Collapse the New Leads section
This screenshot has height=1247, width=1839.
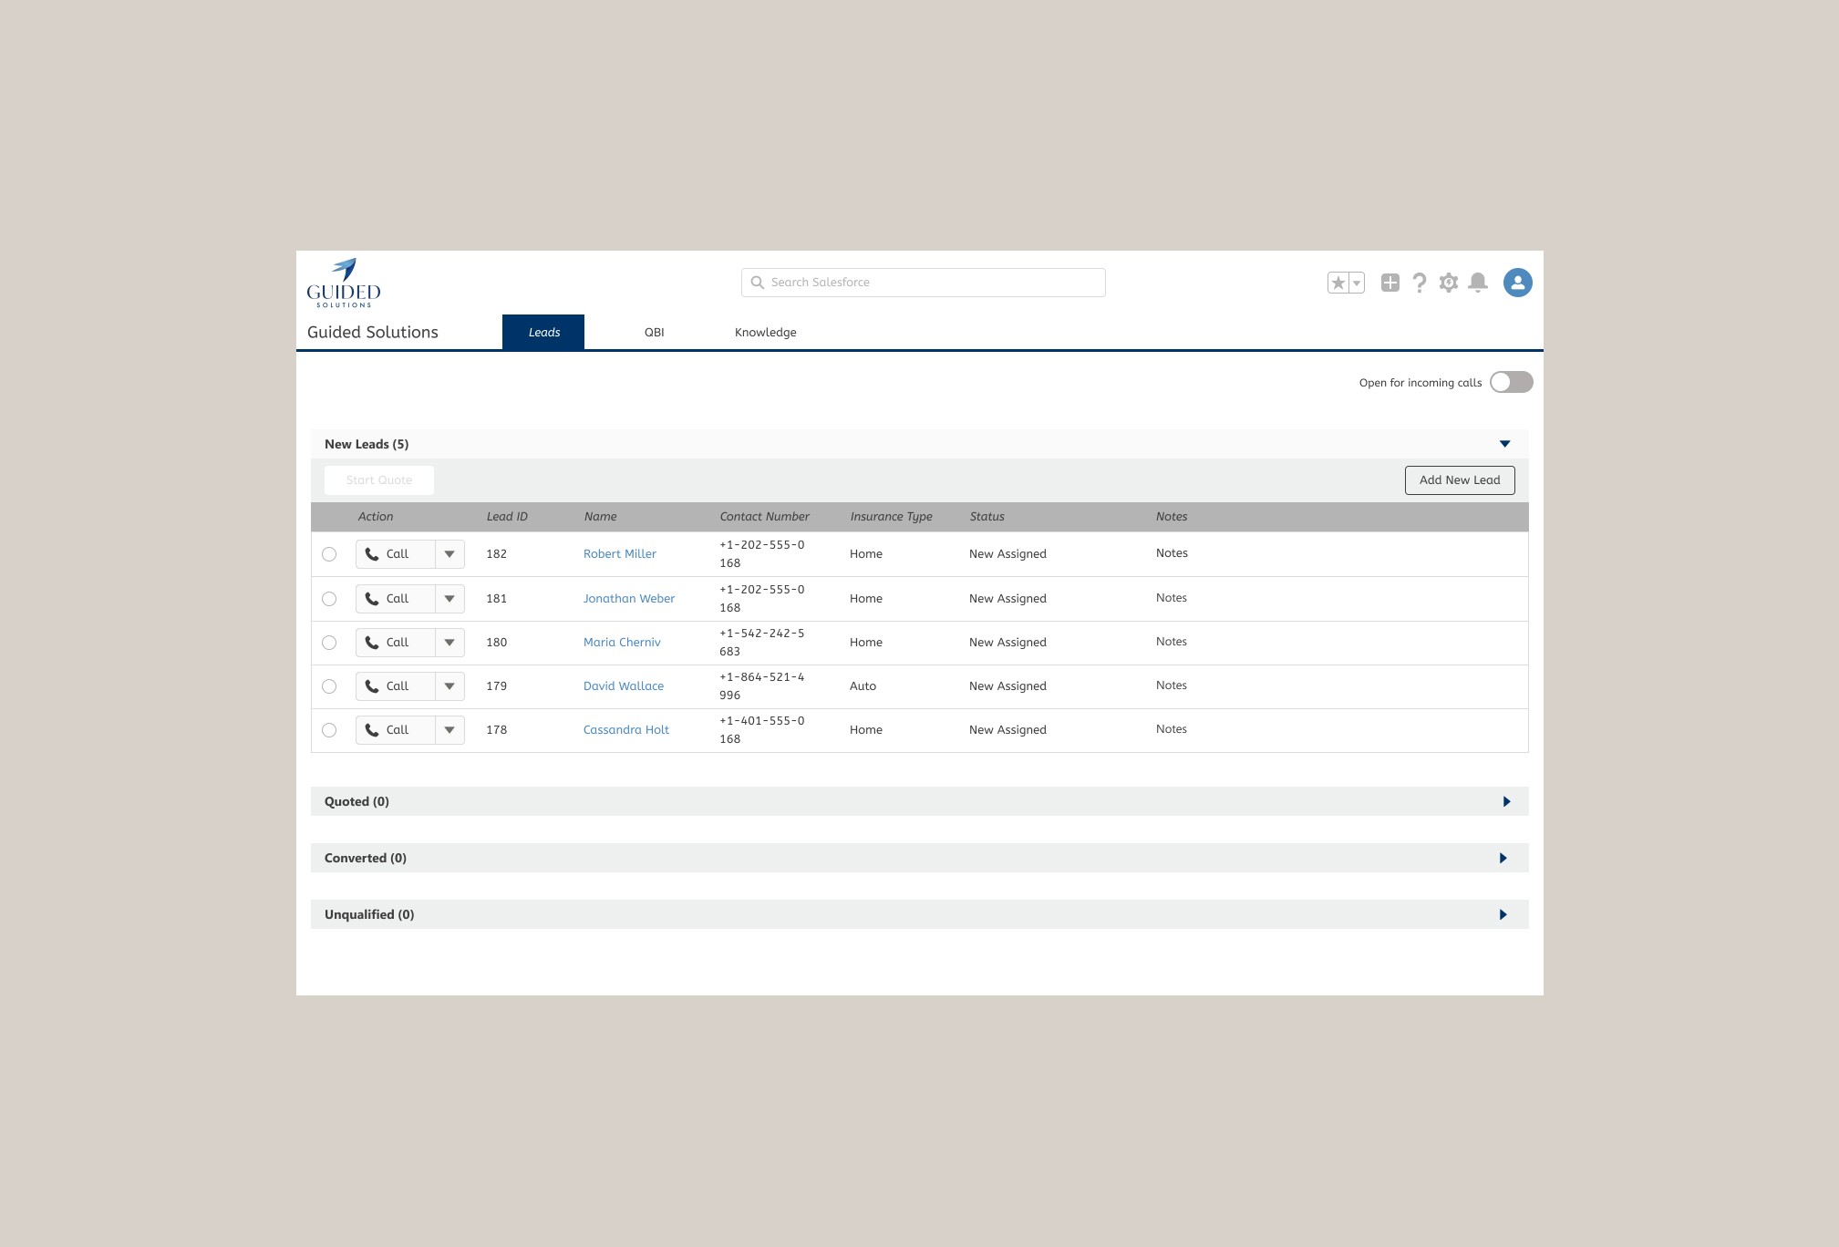click(1504, 444)
